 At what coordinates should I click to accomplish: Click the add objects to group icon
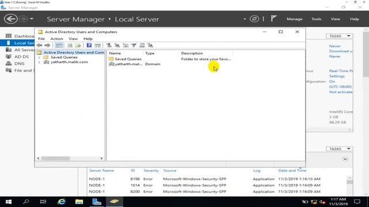tap(150, 45)
